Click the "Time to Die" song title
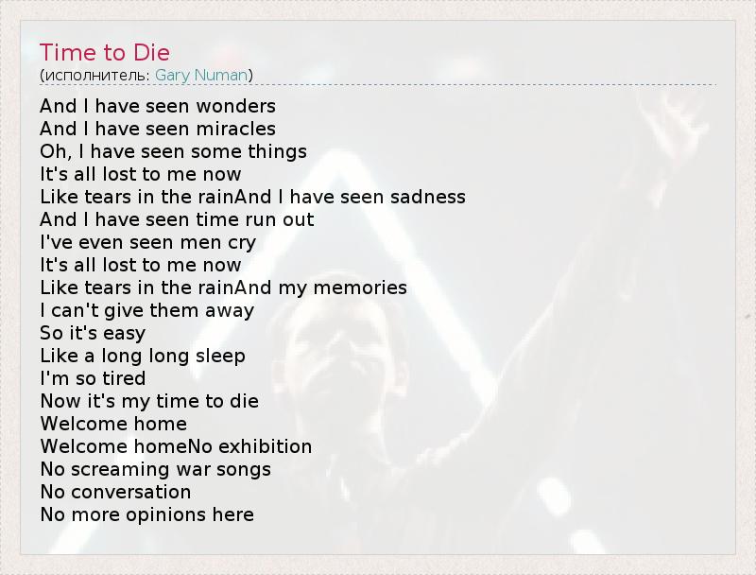The width and height of the screenshot is (756, 575). pyautogui.click(x=105, y=52)
